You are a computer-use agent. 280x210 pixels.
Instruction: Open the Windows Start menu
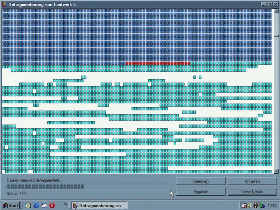(10, 205)
